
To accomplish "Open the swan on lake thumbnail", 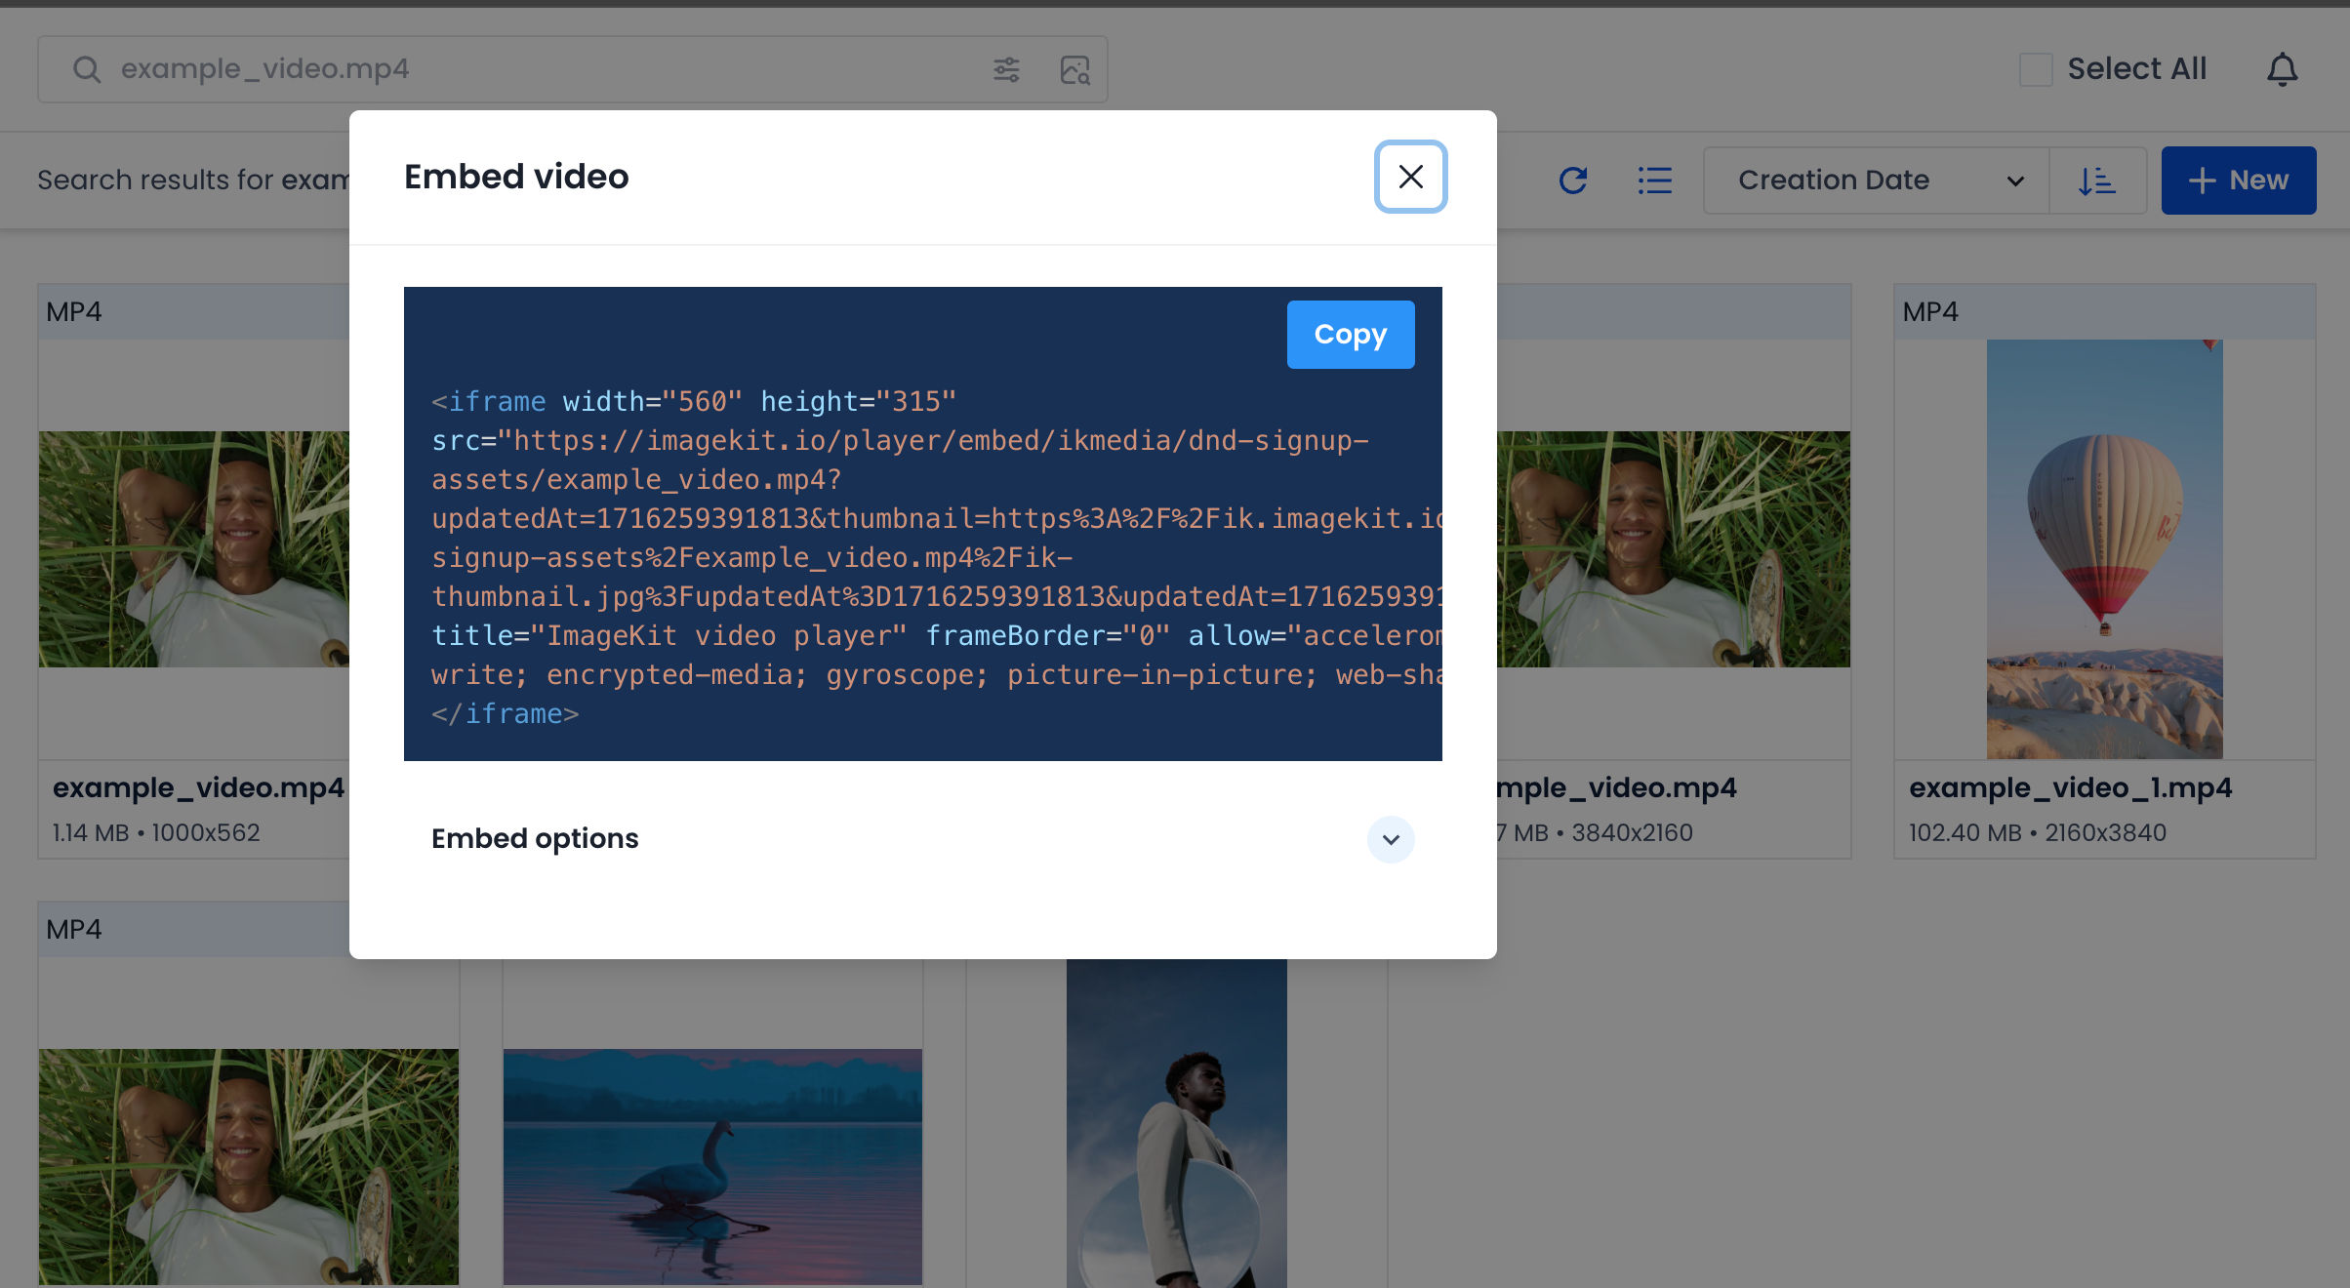I will point(712,1166).
